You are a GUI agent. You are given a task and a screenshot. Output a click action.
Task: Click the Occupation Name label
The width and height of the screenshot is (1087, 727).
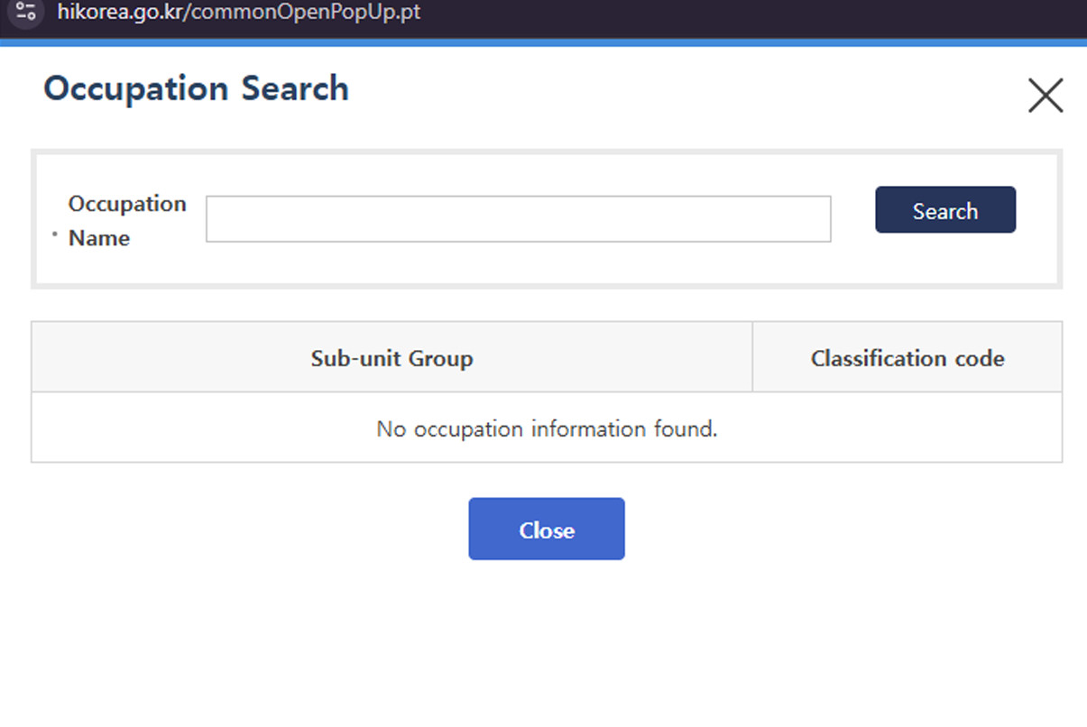(127, 220)
